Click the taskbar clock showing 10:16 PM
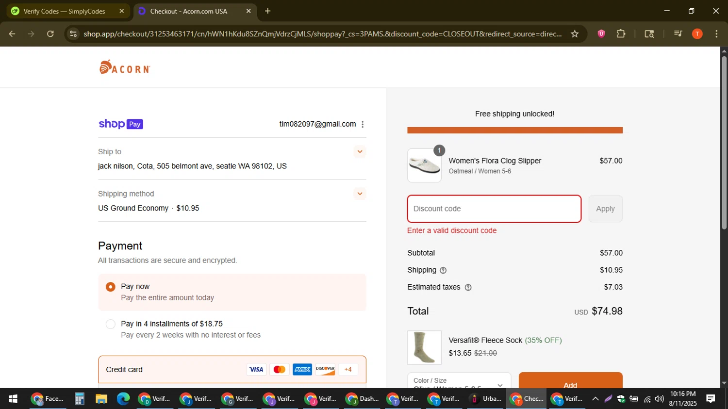This screenshot has height=409, width=728. (x=683, y=399)
